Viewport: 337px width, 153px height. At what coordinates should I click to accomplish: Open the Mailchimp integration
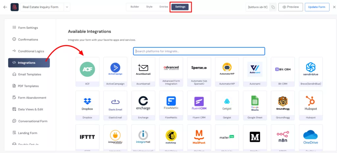click(171, 137)
